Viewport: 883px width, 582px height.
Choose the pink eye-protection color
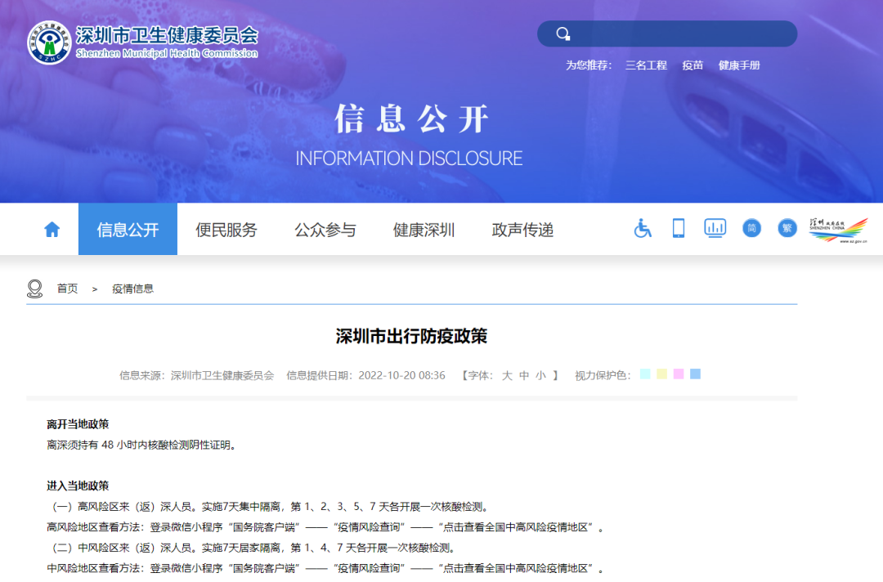pyautogui.click(x=679, y=374)
